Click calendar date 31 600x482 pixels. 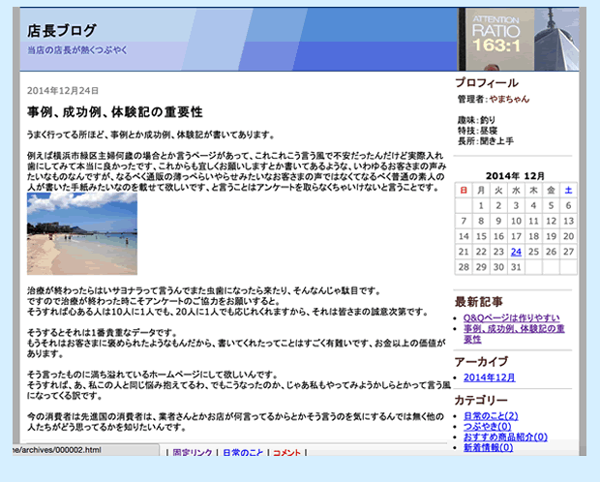click(x=516, y=267)
